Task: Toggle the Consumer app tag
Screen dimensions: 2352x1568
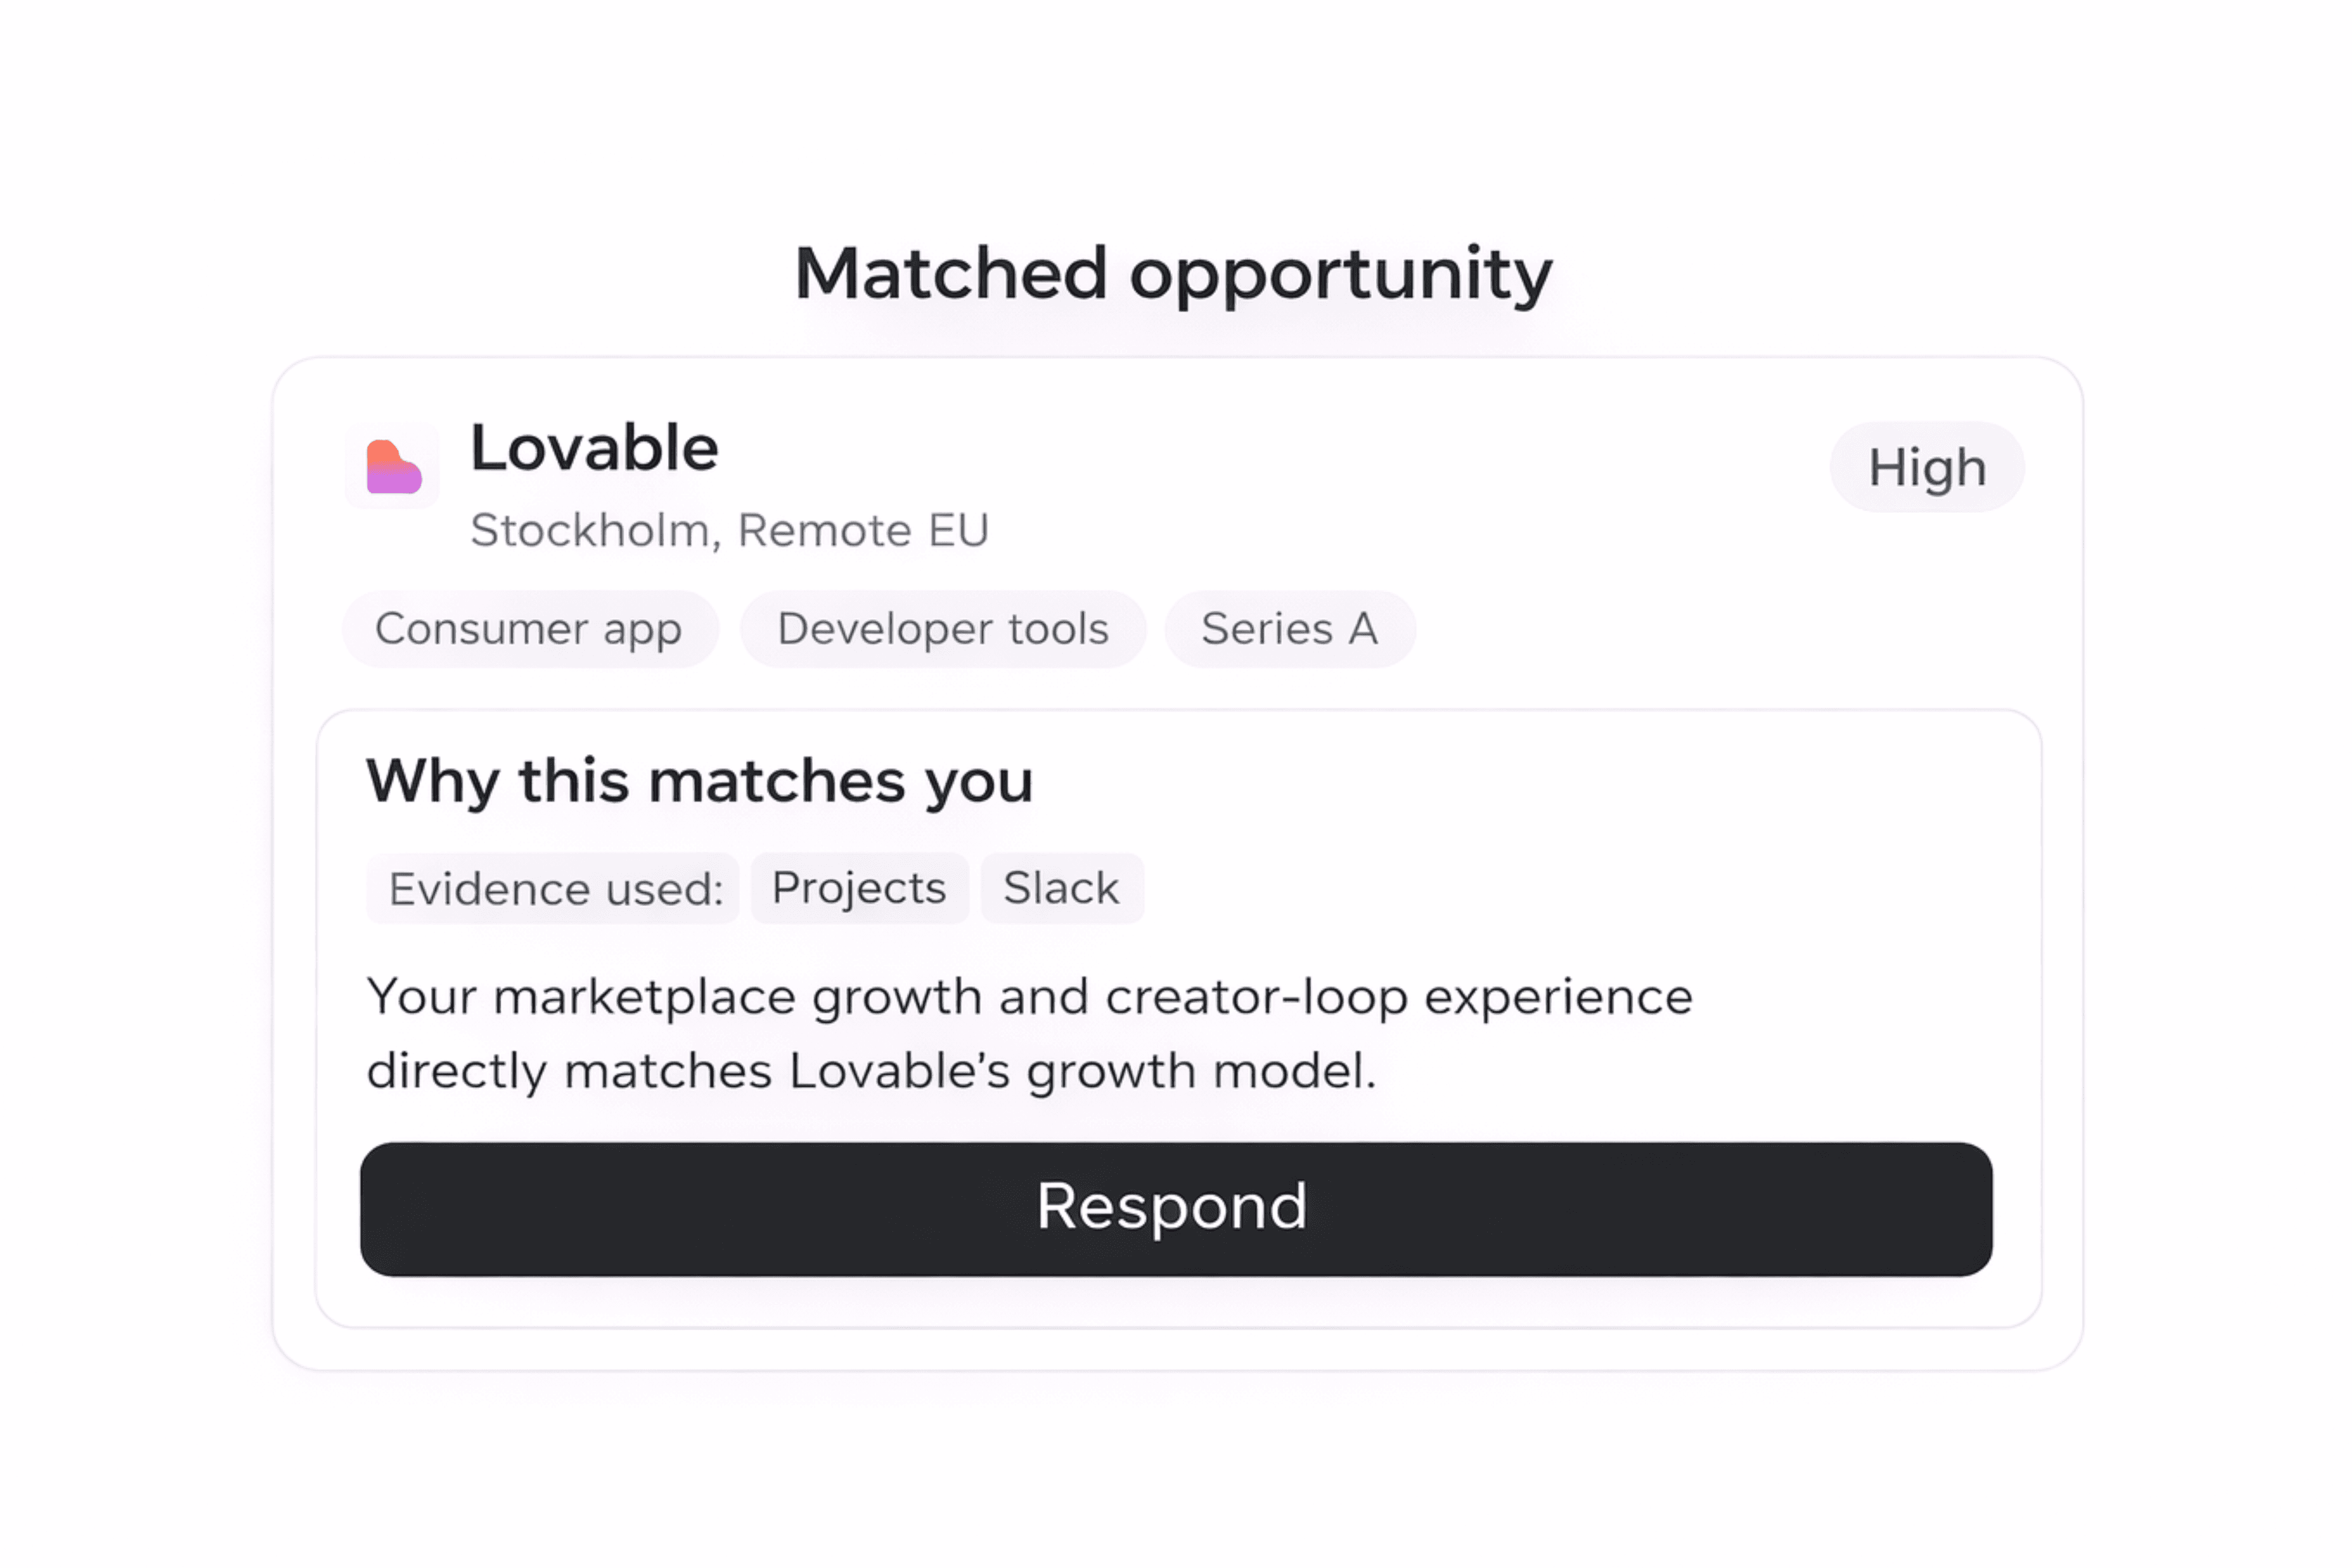Action: pos(529,629)
